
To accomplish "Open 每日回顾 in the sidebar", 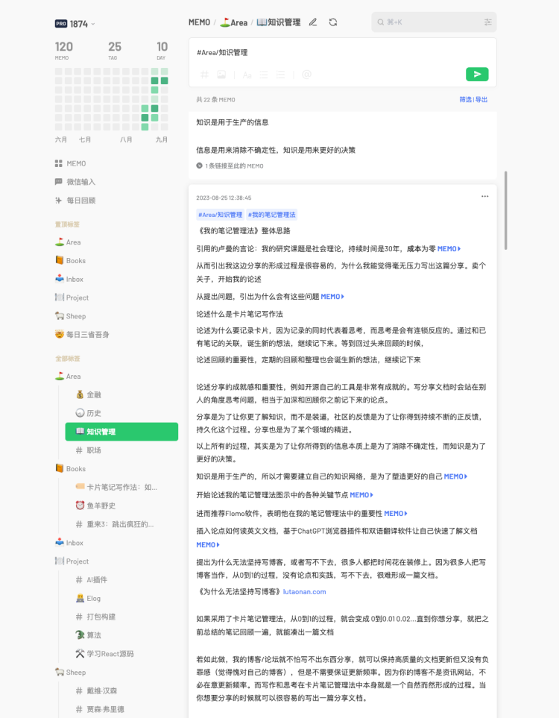I will 75,200.
